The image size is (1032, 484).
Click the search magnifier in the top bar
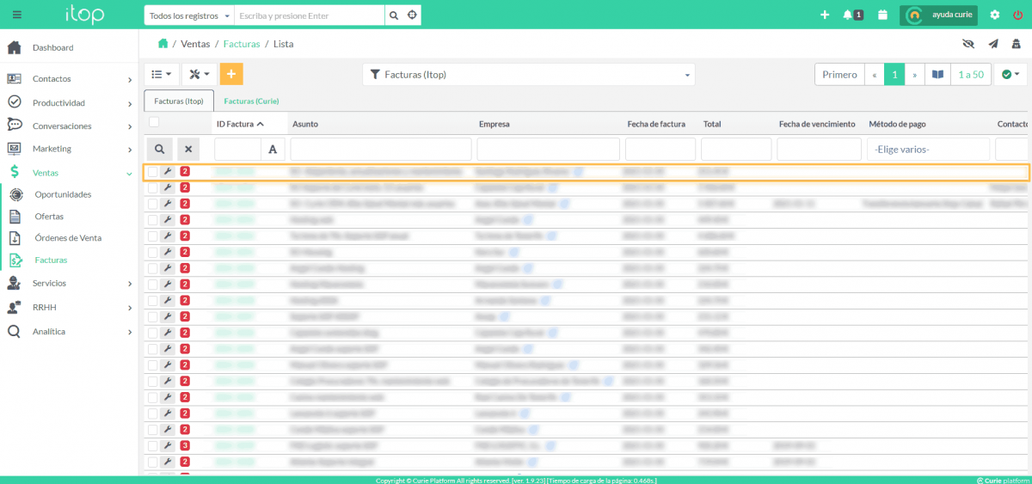pos(393,15)
